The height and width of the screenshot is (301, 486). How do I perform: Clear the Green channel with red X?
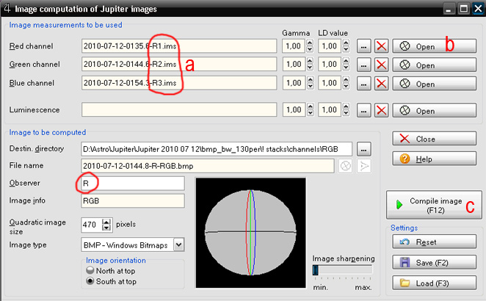[x=381, y=65]
